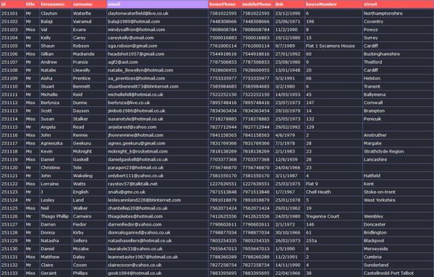
Task: Click the houseNumber cell 255a
Action: (x=333, y=240)
